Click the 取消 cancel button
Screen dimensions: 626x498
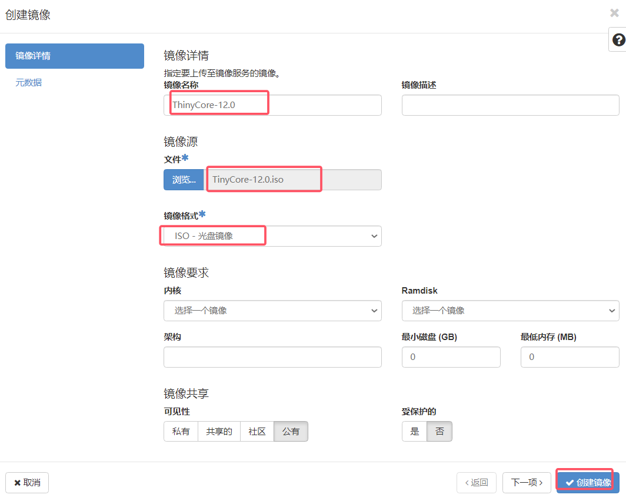pos(27,483)
